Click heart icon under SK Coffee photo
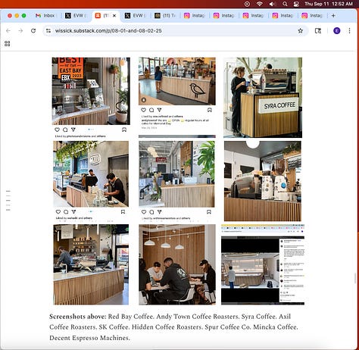The height and width of the screenshot is (350, 359). click(x=144, y=212)
